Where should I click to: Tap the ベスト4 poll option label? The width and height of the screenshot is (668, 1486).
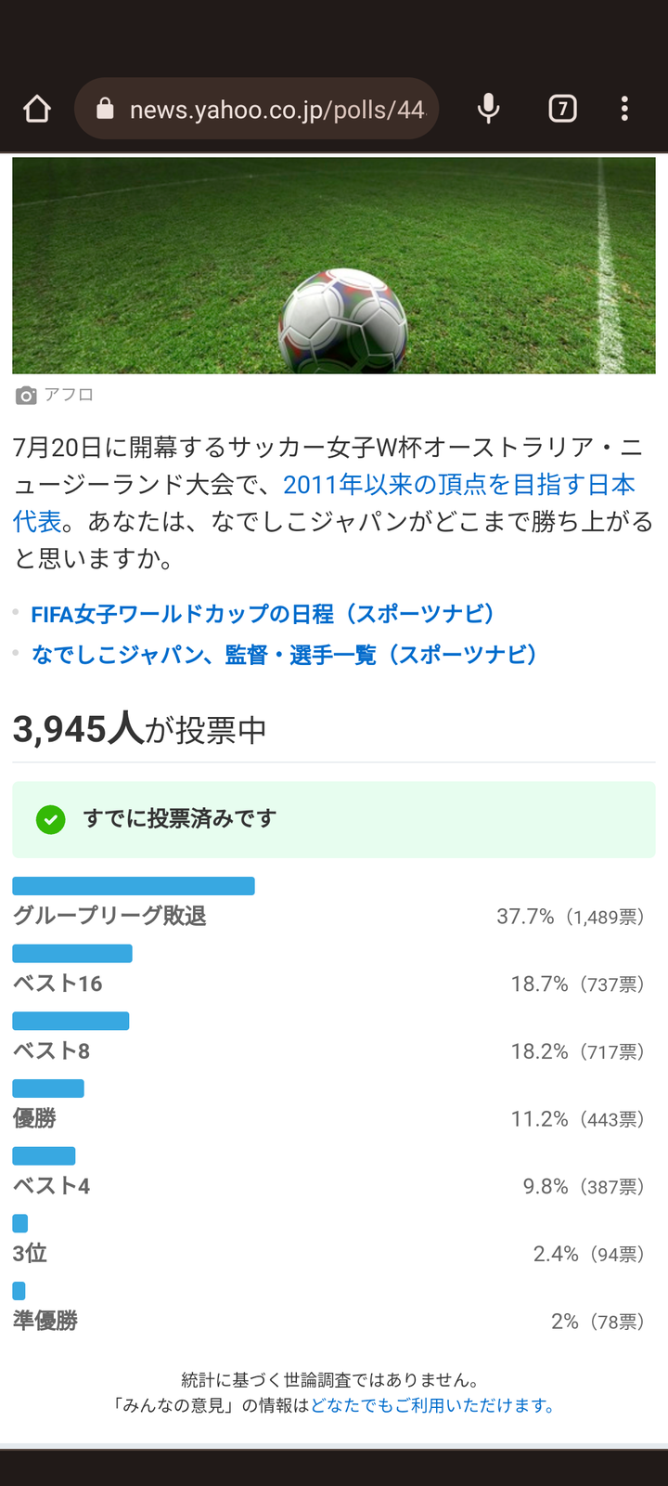tap(51, 1186)
